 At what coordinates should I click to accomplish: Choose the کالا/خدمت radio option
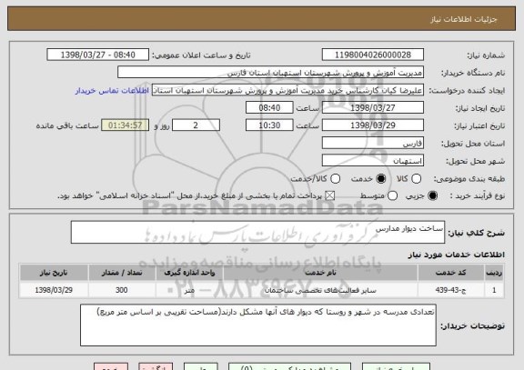point(335,179)
